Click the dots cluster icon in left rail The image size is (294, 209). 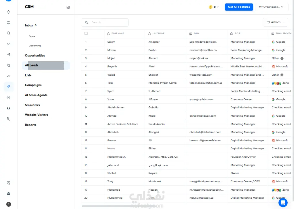8,23
